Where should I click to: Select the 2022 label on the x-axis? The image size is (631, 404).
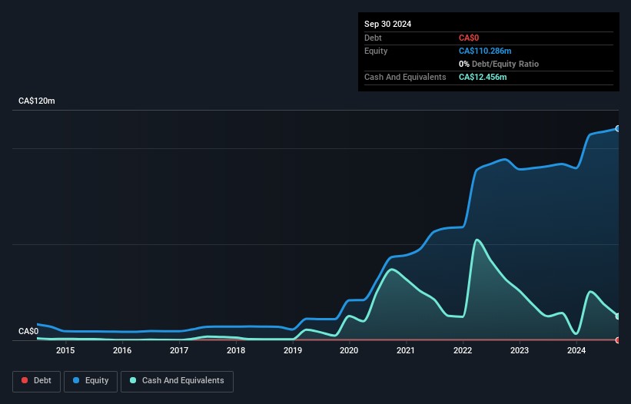click(463, 351)
